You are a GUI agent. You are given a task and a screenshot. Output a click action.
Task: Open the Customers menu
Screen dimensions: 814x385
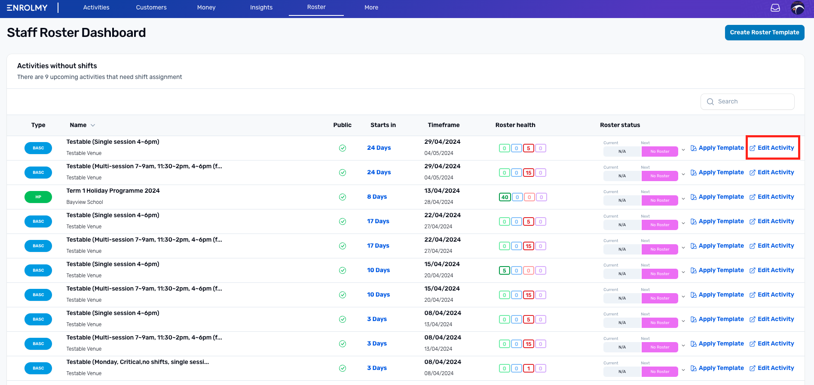pos(151,8)
